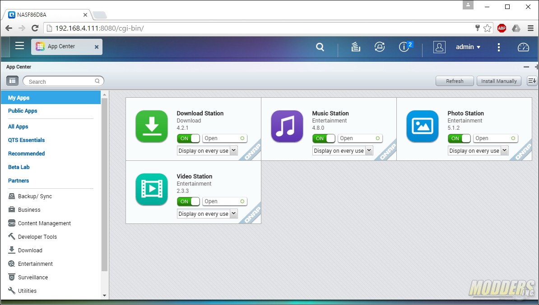Click Install Manually button
The height and width of the screenshot is (305, 539).
coord(499,81)
